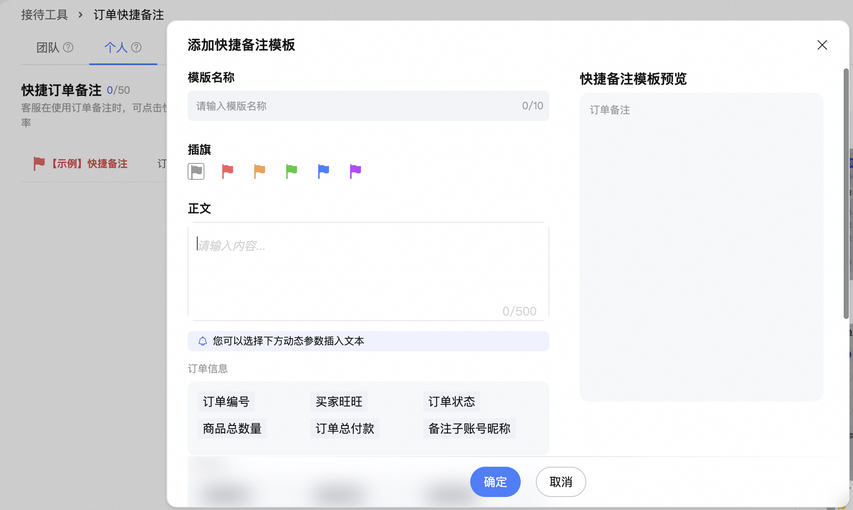Click into the 正文 content text area
This screenshot has height=510, width=853.
(x=368, y=271)
